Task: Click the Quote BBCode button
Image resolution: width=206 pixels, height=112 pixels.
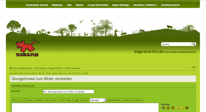Action: point(29,100)
